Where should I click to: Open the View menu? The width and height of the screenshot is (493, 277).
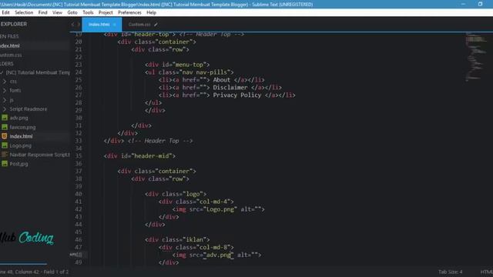[57, 12]
